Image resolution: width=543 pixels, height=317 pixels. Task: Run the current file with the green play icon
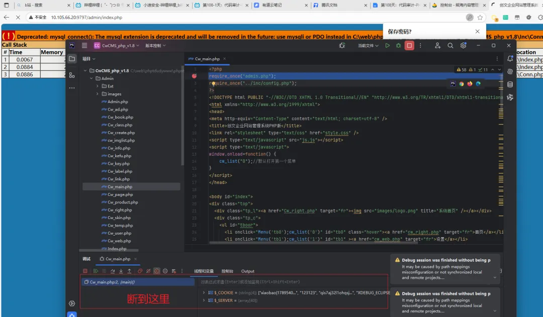click(x=388, y=45)
